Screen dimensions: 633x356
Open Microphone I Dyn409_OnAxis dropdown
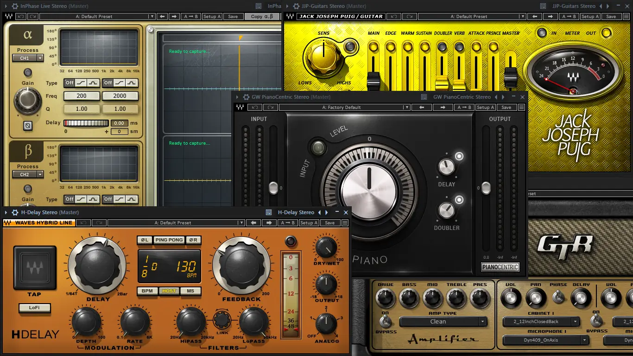pyautogui.click(x=545, y=340)
